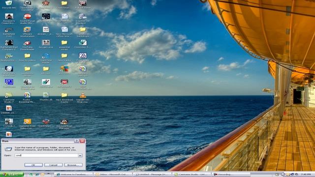The image size is (315, 177).
Task: Open the photo backdrops folder
Action: 83,32
